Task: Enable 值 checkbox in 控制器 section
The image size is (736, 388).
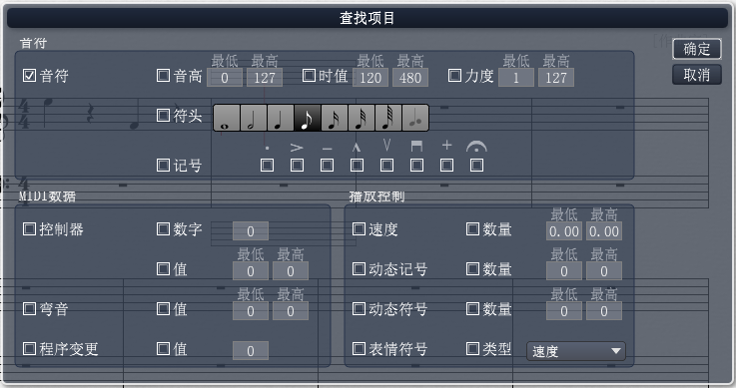Action: click(163, 268)
